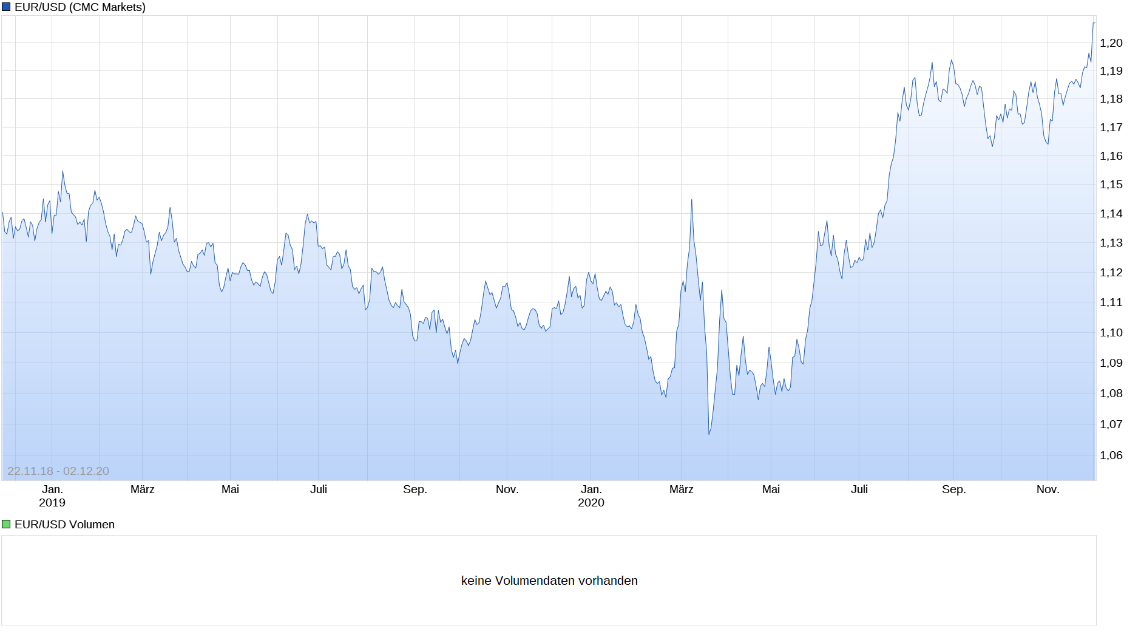This screenshot has height=637, width=1141.
Task: Pick the 1,16 price axis label
Action: 1111,156
